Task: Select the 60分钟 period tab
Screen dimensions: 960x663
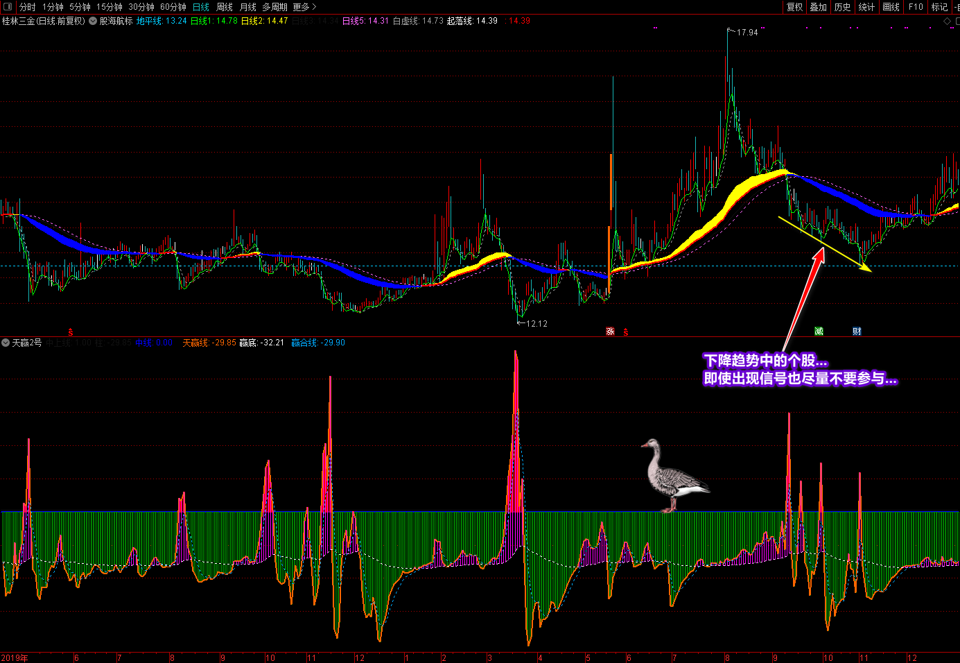Action: click(173, 7)
